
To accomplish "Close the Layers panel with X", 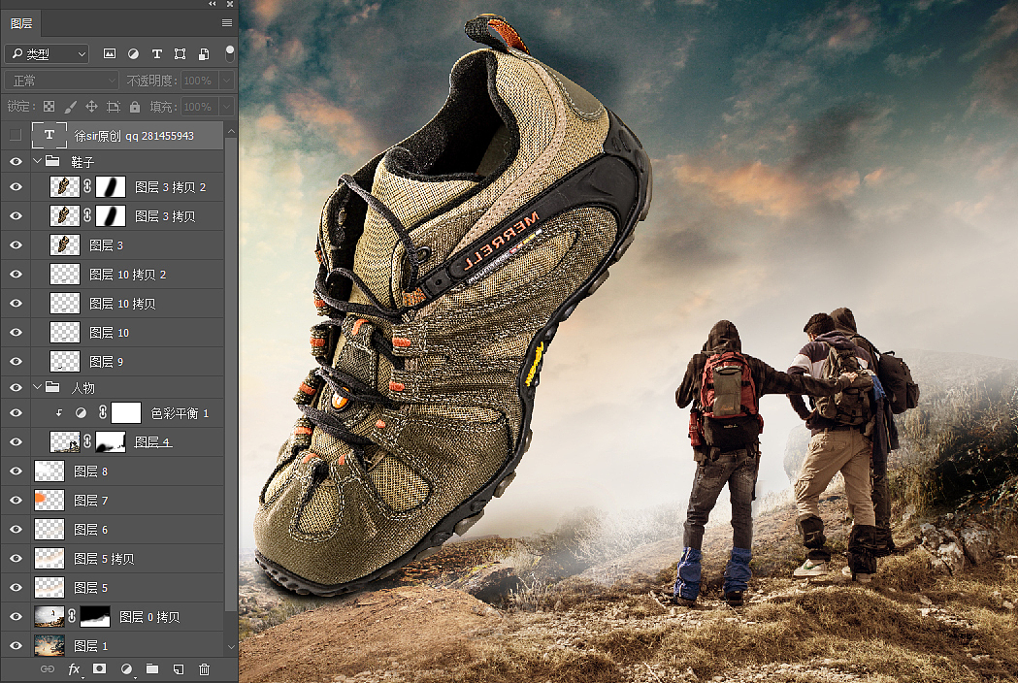I will 230,4.
